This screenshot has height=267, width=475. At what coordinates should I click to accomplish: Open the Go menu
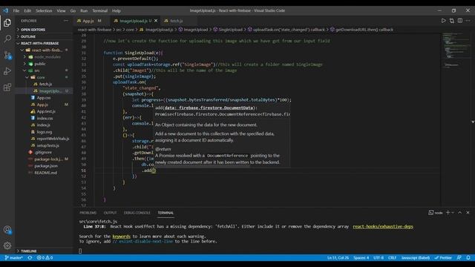point(73,10)
